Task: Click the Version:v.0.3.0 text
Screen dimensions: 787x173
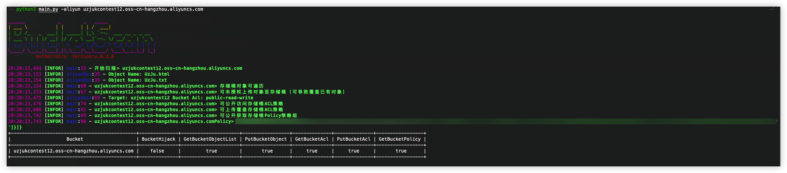Action: tap(93, 57)
